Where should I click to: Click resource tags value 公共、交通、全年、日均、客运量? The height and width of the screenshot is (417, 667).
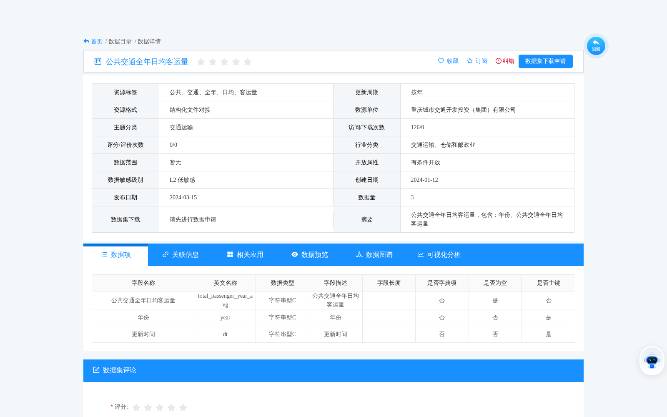[x=213, y=93]
